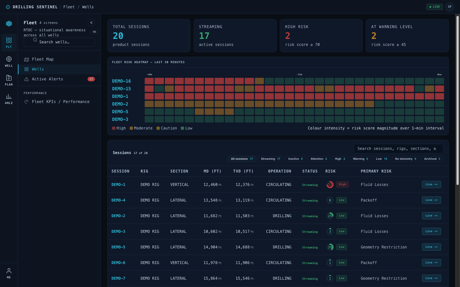Image resolution: width=460 pixels, height=287 pixels.
Task: Click the Drilling Sentinel hexagon logo
Action: [x=8, y=7]
